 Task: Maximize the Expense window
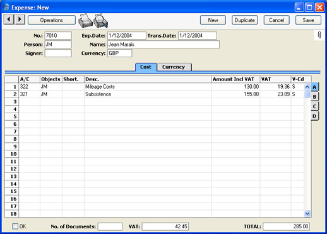tap(309, 8)
